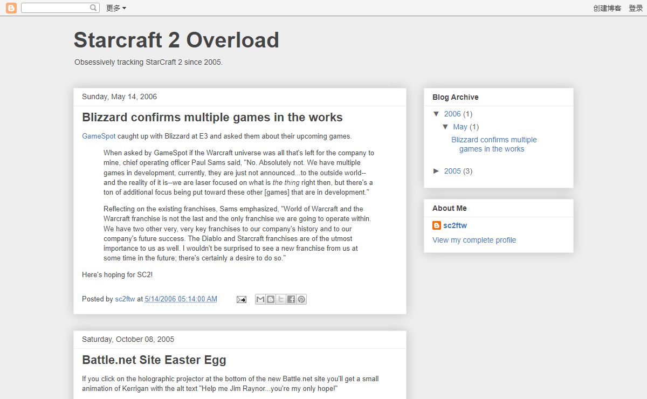Expand the 2005 archive triangle

coord(437,171)
